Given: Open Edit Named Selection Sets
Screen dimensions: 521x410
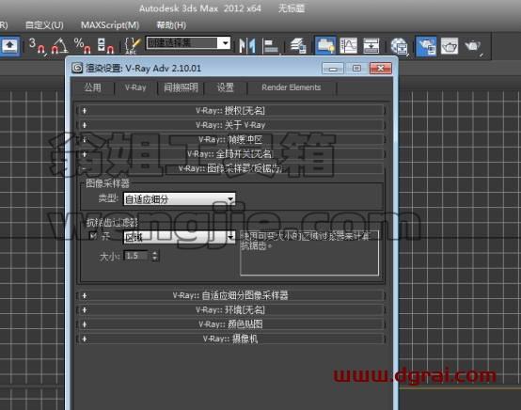Looking at the screenshot, I should tap(132, 45).
